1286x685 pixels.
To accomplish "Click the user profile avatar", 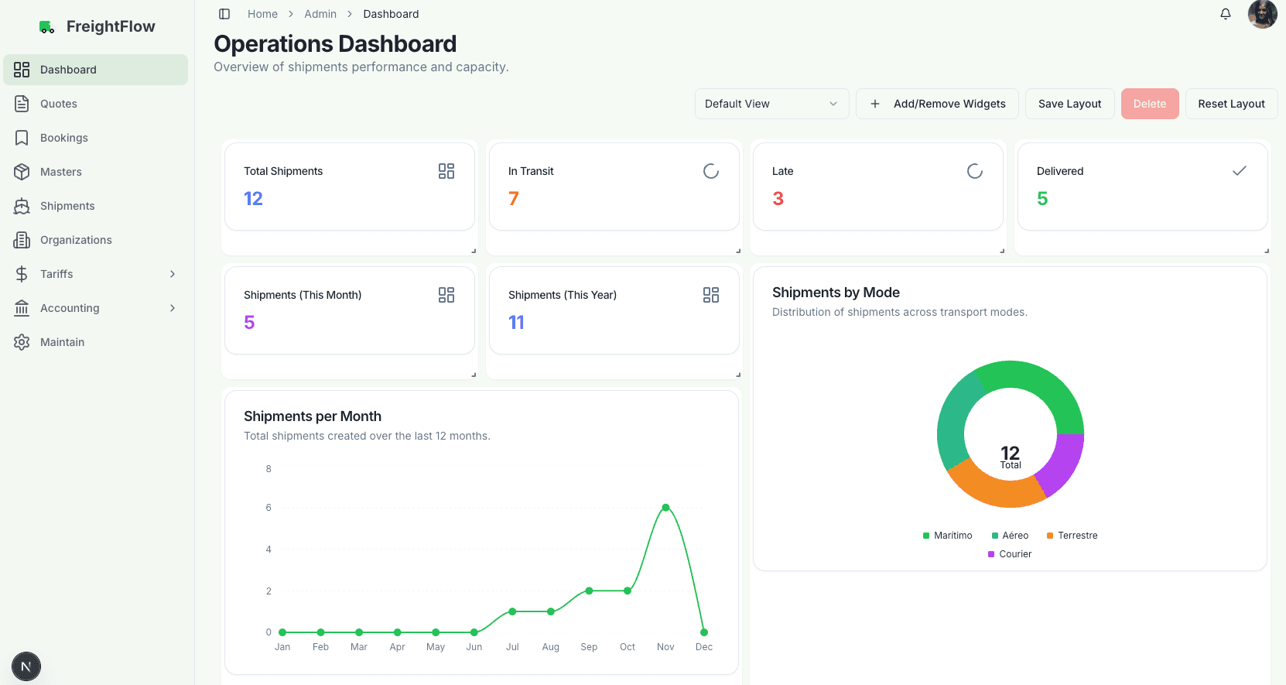I will [1262, 14].
